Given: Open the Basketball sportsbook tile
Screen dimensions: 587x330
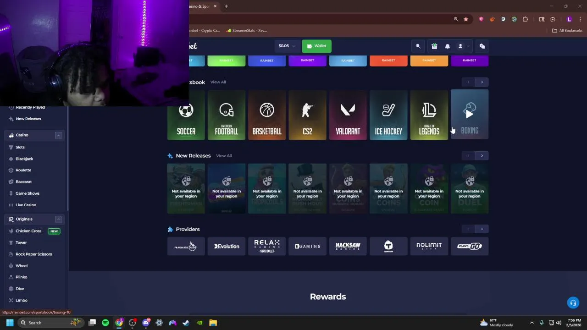Looking at the screenshot, I should point(267,115).
